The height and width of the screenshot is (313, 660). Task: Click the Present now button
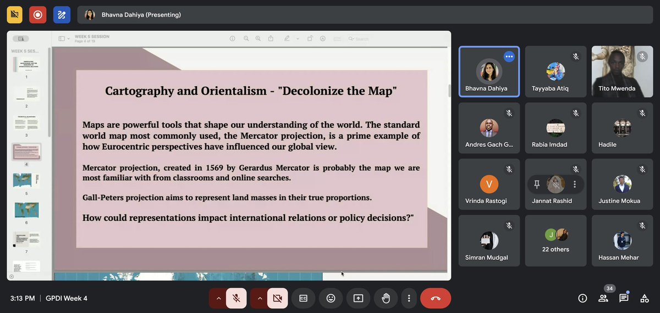coord(358,298)
